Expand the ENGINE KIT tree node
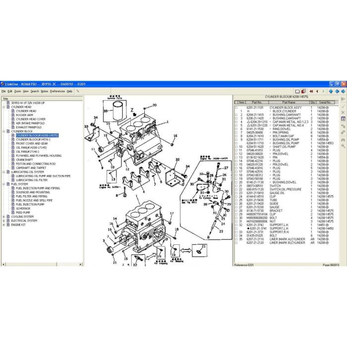The width and height of the screenshot is (347, 347). (x=3, y=225)
